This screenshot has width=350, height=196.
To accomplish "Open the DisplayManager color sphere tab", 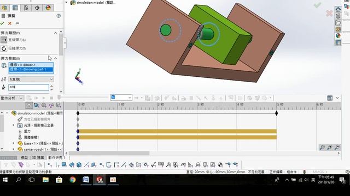I will (48, 8).
